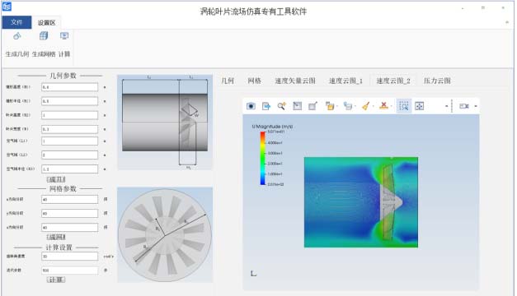Click the side-view geometry diagram thumbnail
Image resolution: width=517 pixels, height=296 pixels.
coord(165,123)
